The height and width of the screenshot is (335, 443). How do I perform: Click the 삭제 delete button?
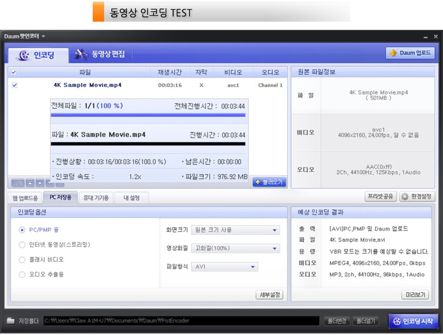(x=18, y=182)
